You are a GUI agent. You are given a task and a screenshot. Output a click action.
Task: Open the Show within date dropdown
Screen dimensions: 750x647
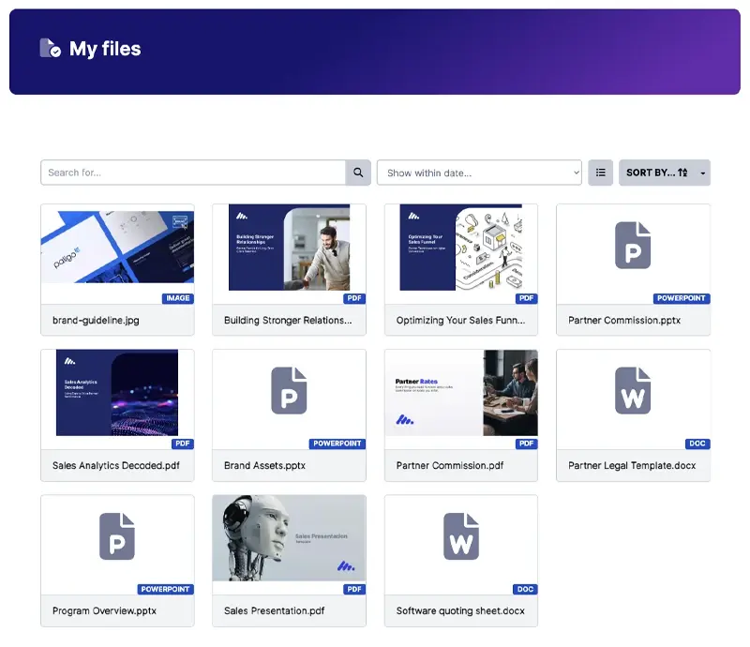click(479, 173)
